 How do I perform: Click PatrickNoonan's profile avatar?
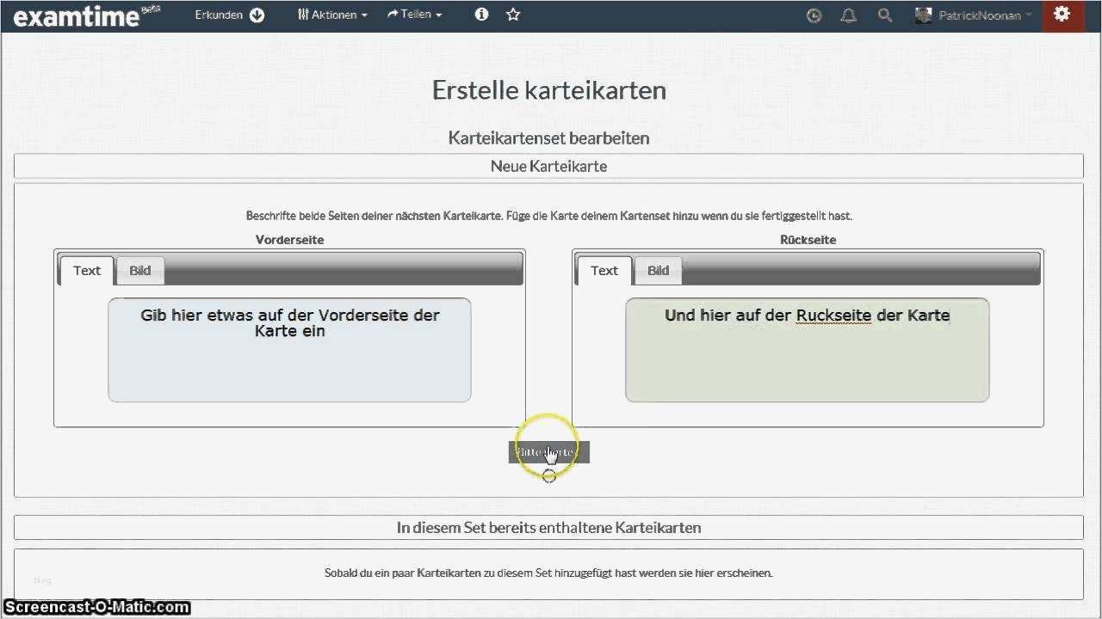pyautogui.click(x=923, y=15)
